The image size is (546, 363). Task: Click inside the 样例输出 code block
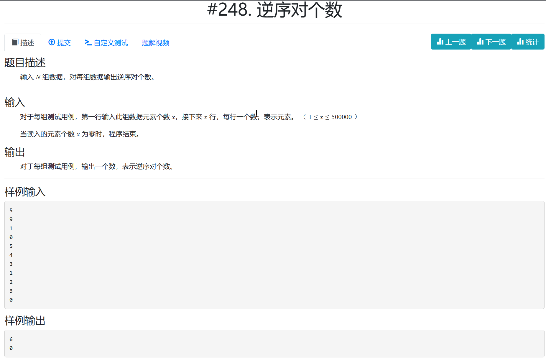(x=265, y=344)
